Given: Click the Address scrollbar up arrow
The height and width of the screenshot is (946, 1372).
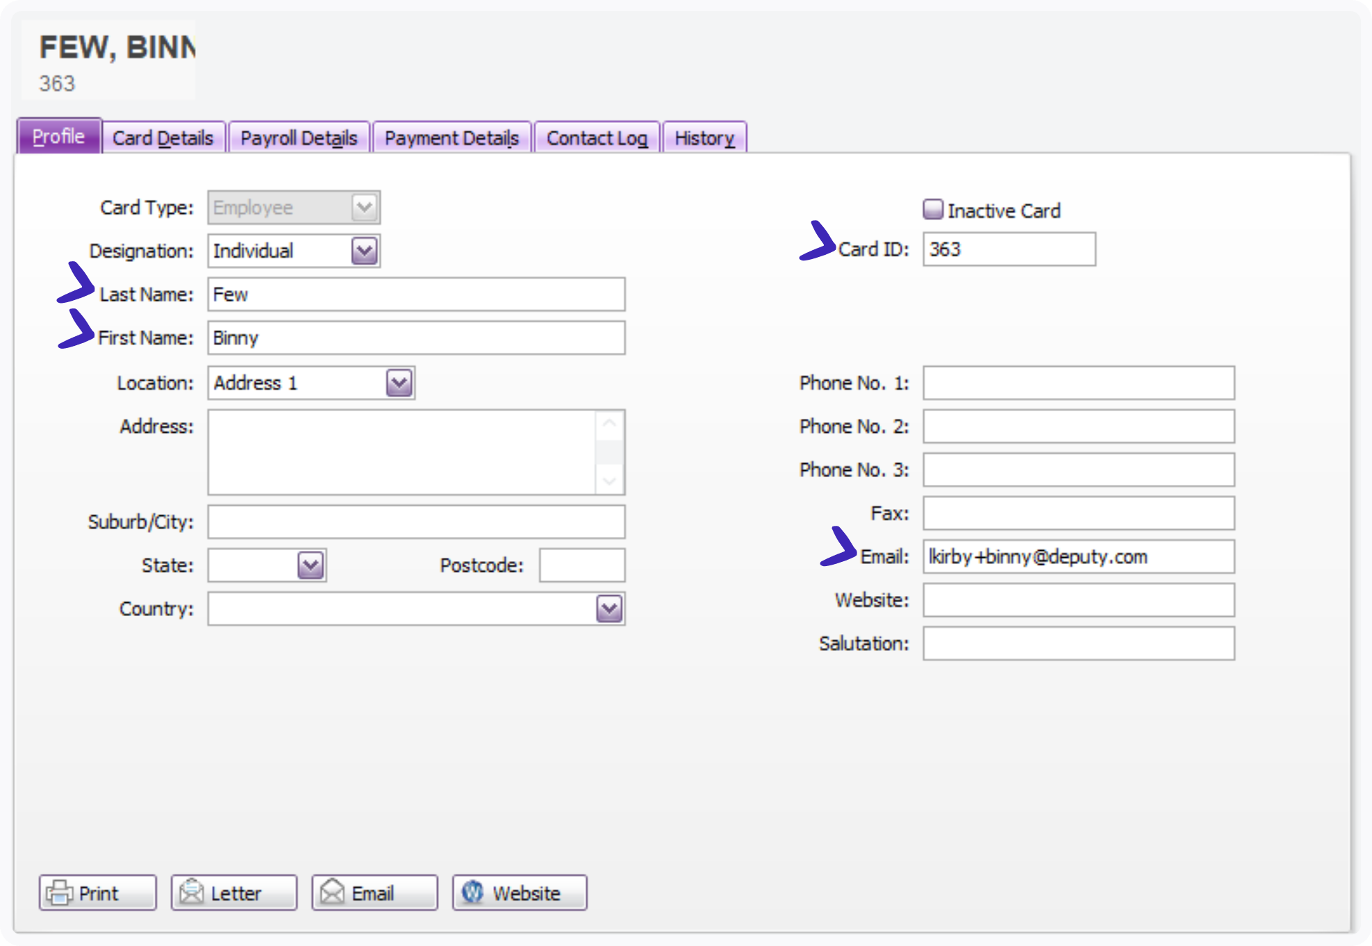Looking at the screenshot, I should (609, 422).
